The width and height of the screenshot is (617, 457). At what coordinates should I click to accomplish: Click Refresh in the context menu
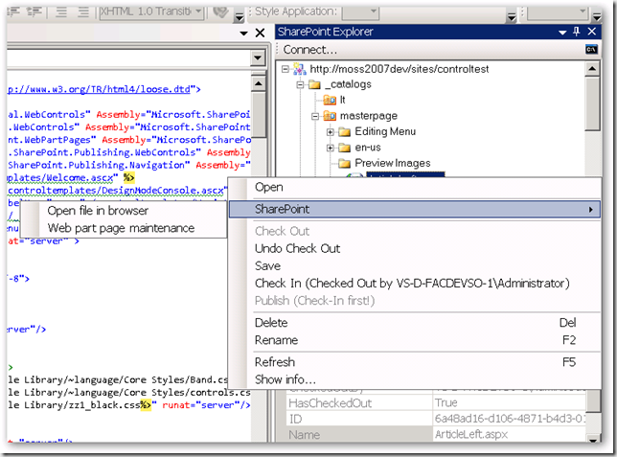coord(415,362)
